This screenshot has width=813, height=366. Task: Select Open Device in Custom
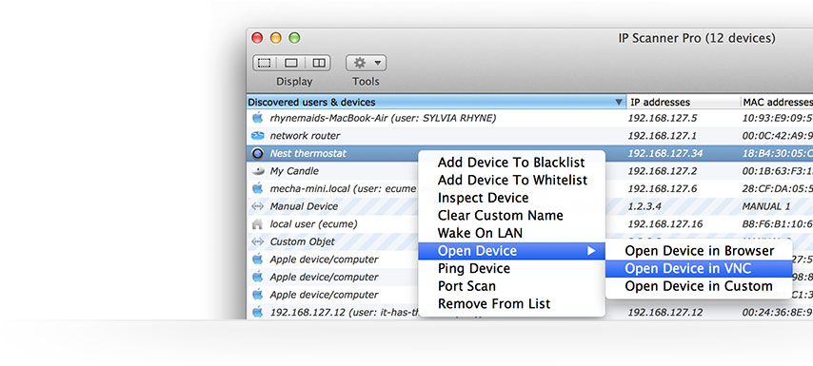[699, 286]
